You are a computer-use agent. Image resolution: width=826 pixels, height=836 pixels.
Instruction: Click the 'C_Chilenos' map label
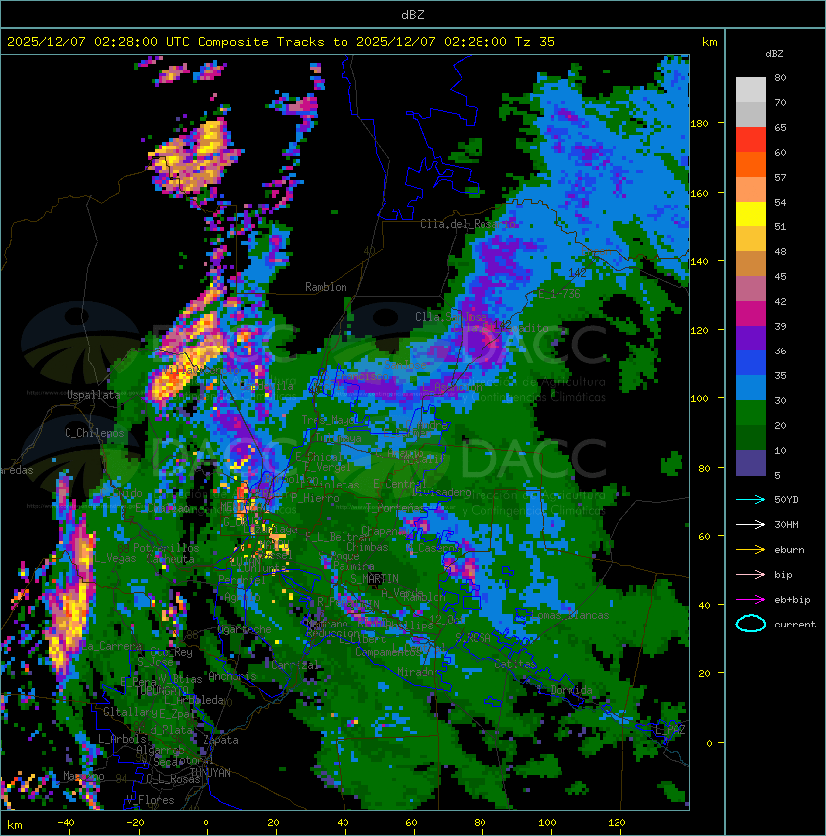click(x=94, y=432)
